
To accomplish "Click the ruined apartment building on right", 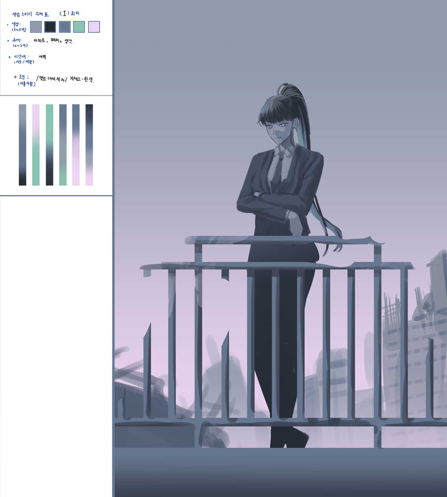I will point(414,352).
